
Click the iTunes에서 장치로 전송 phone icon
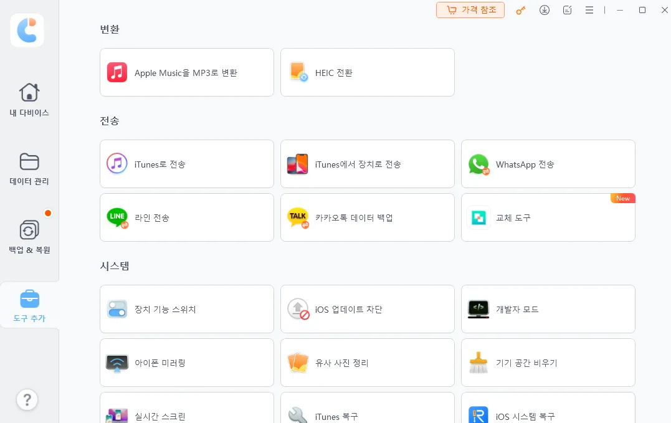298,164
